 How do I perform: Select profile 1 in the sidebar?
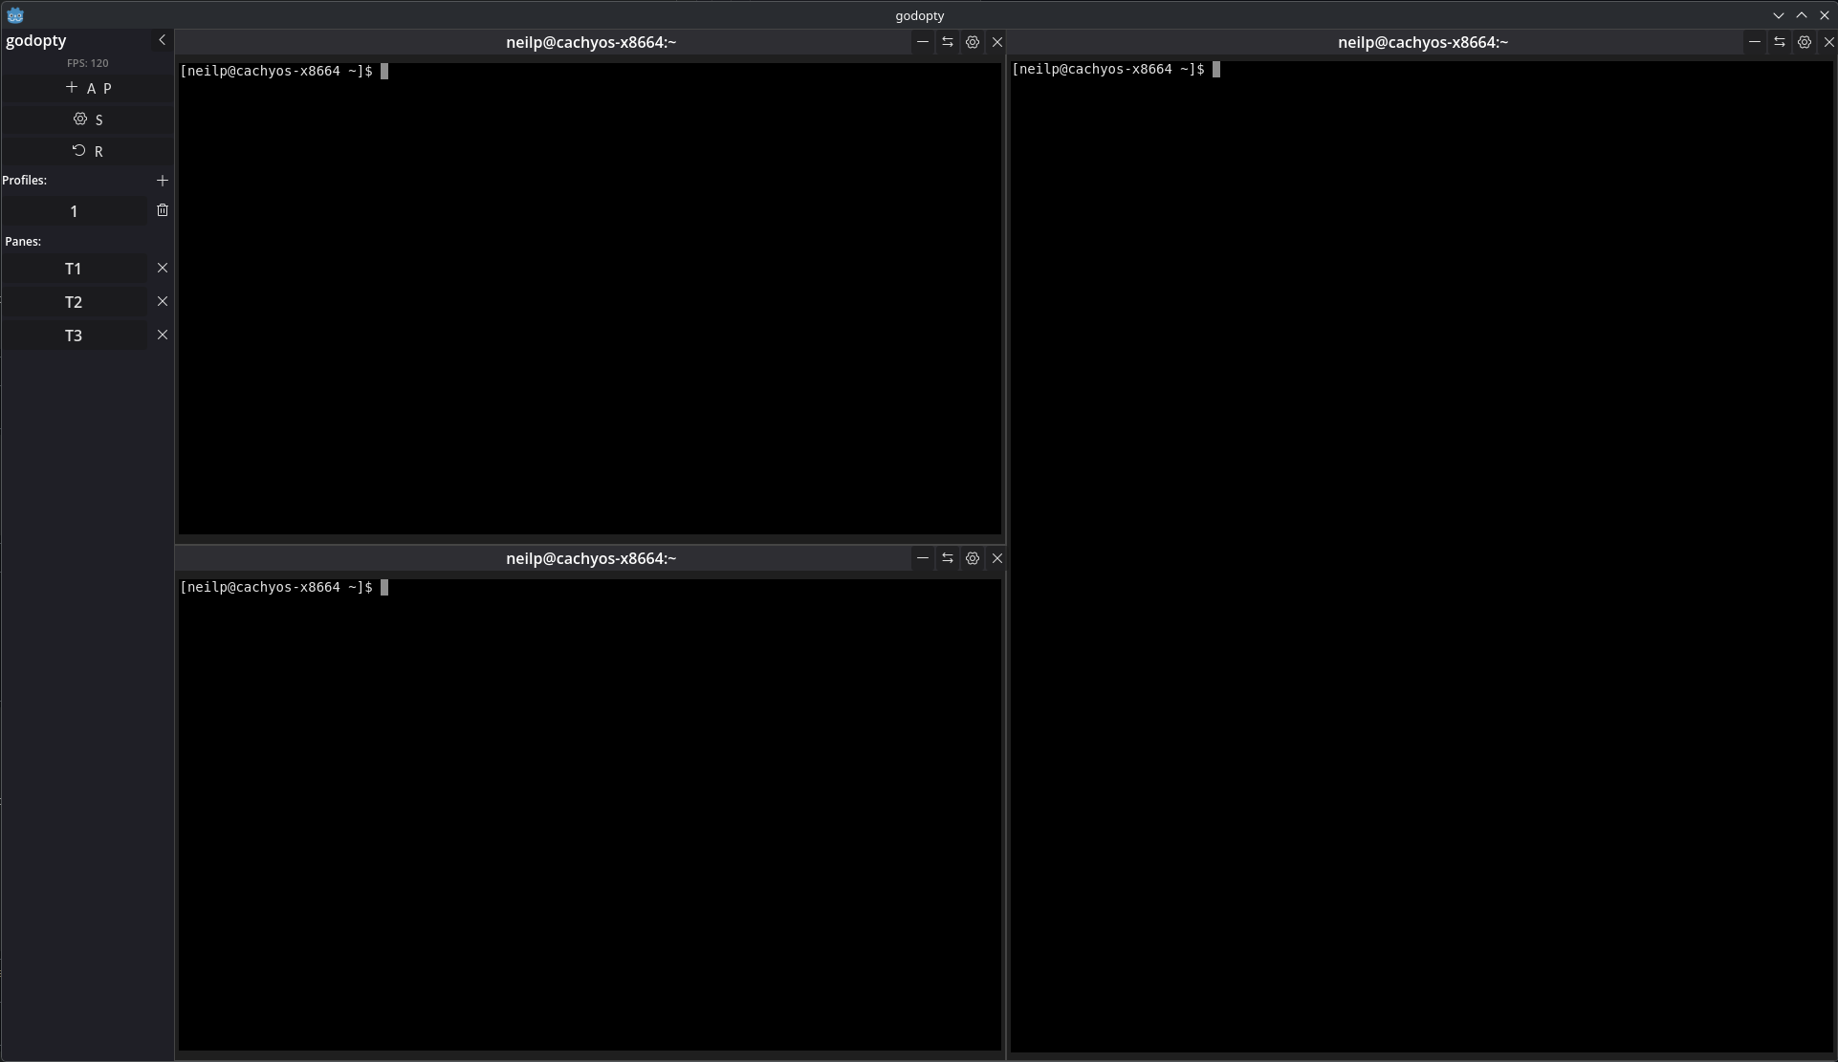click(x=74, y=211)
